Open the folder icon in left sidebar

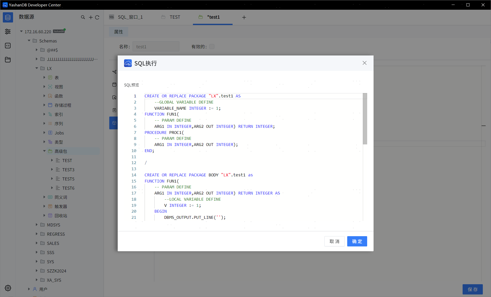(8, 60)
